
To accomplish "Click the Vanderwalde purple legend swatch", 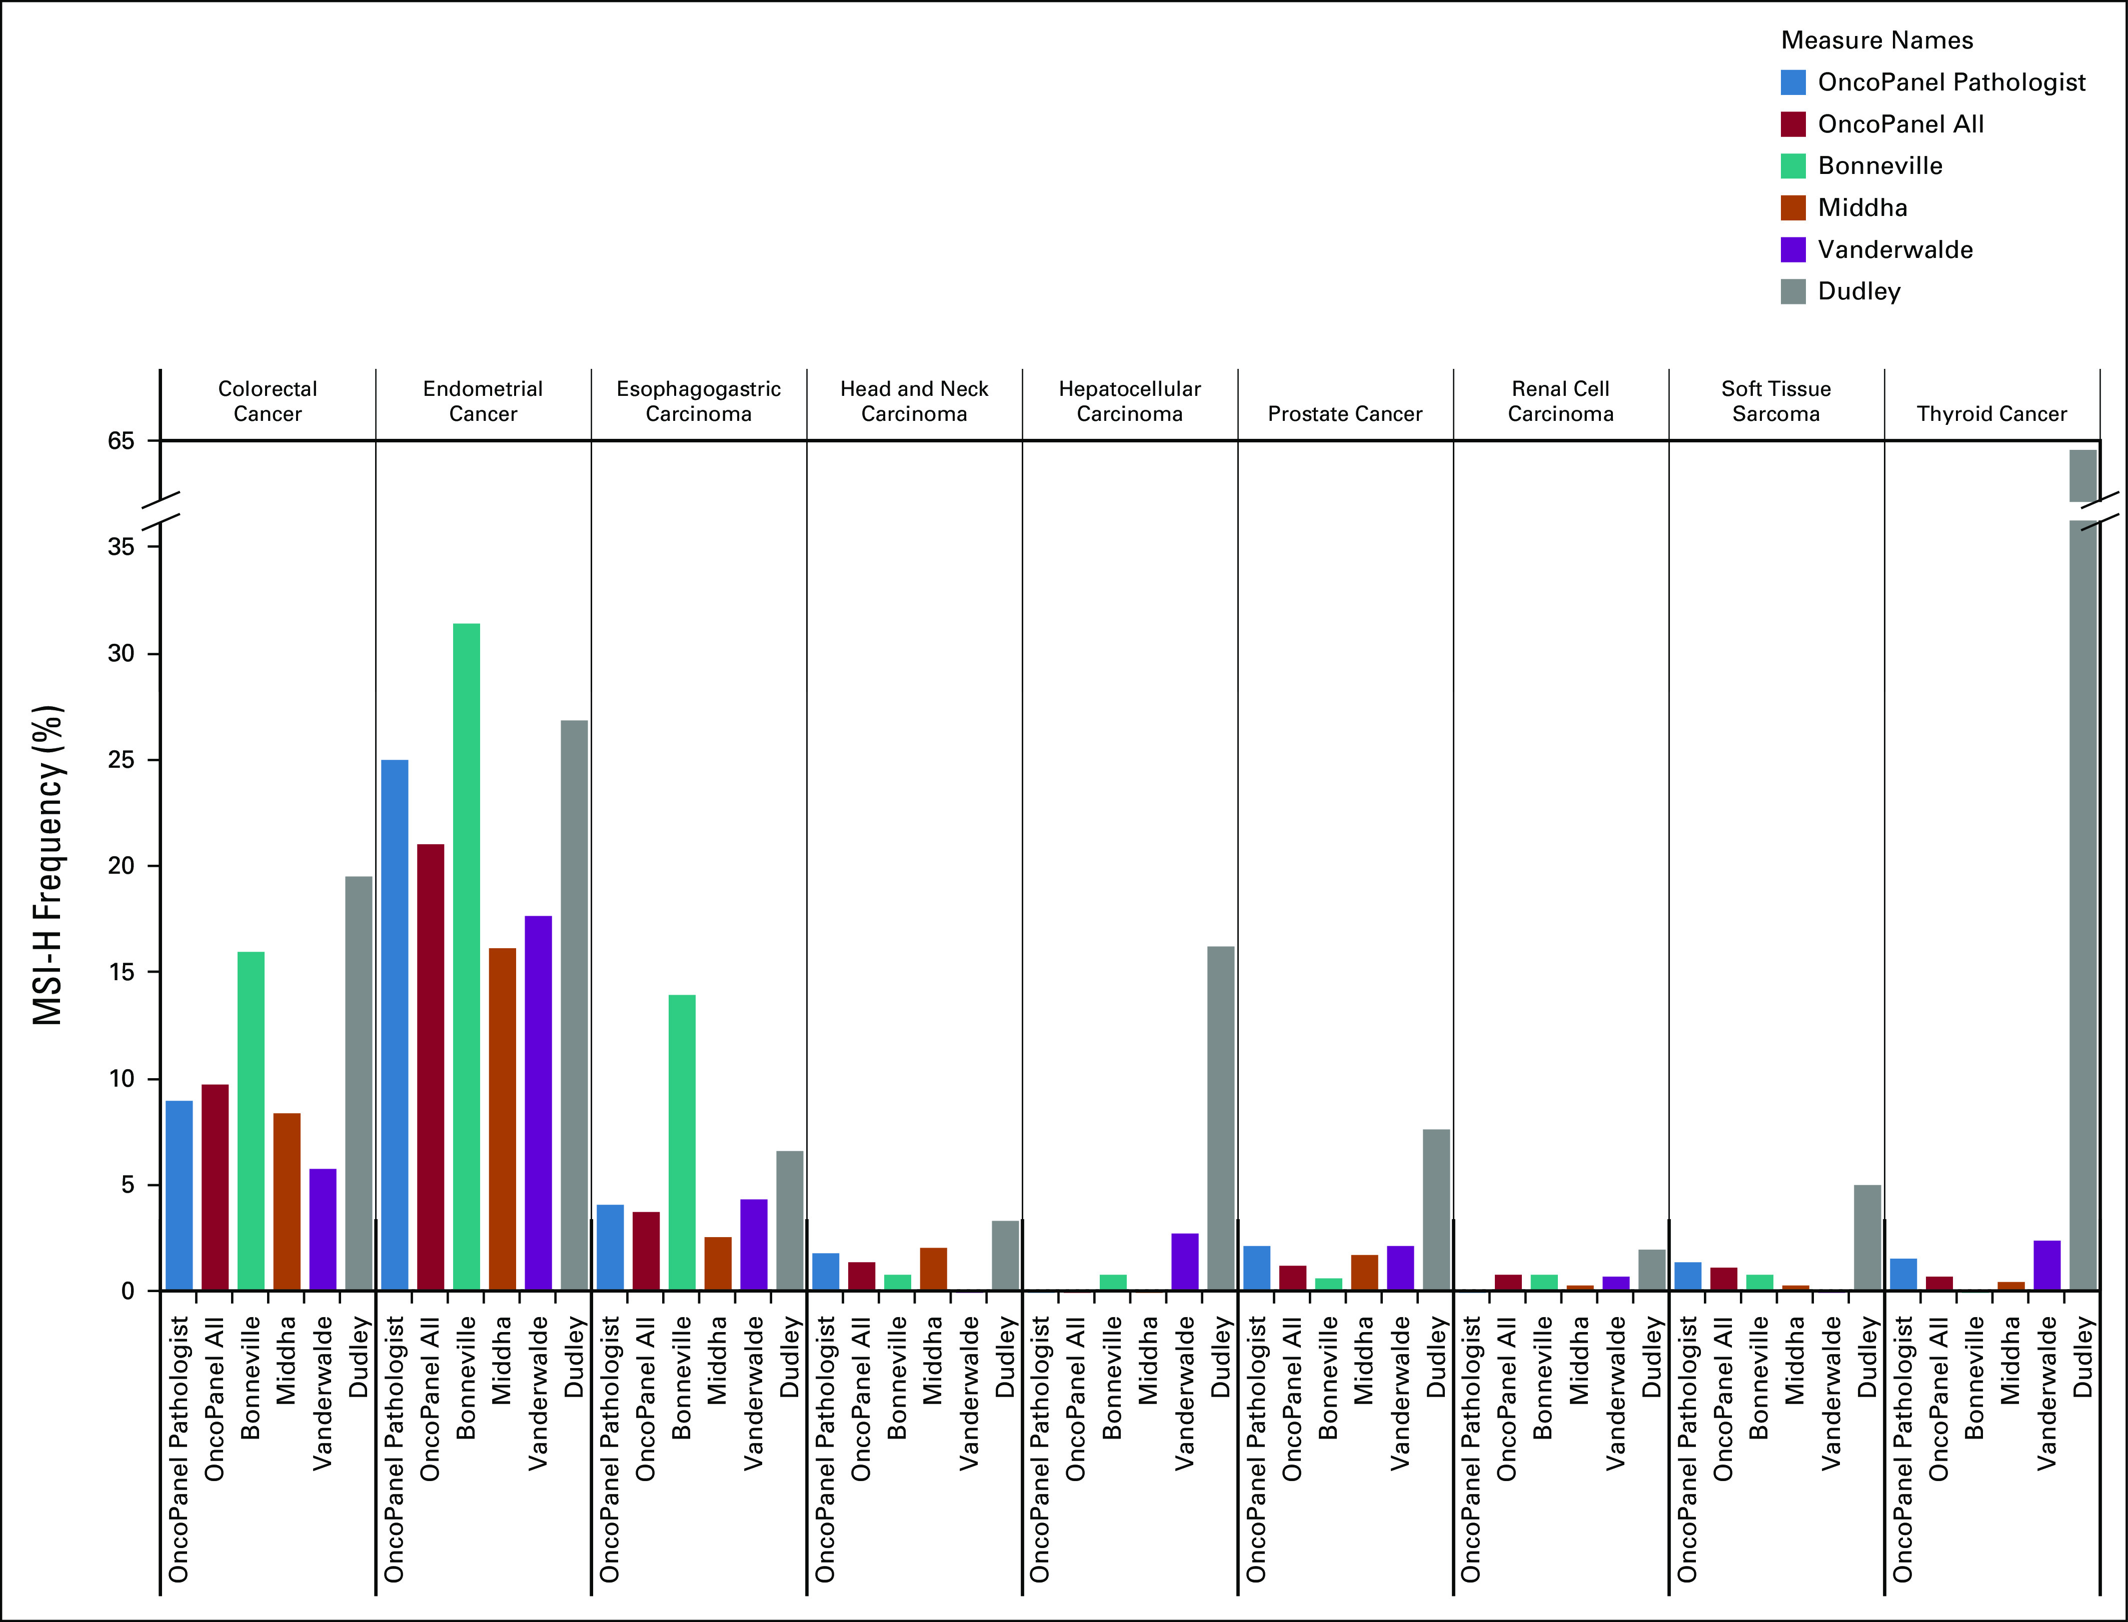I will click(x=1793, y=249).
